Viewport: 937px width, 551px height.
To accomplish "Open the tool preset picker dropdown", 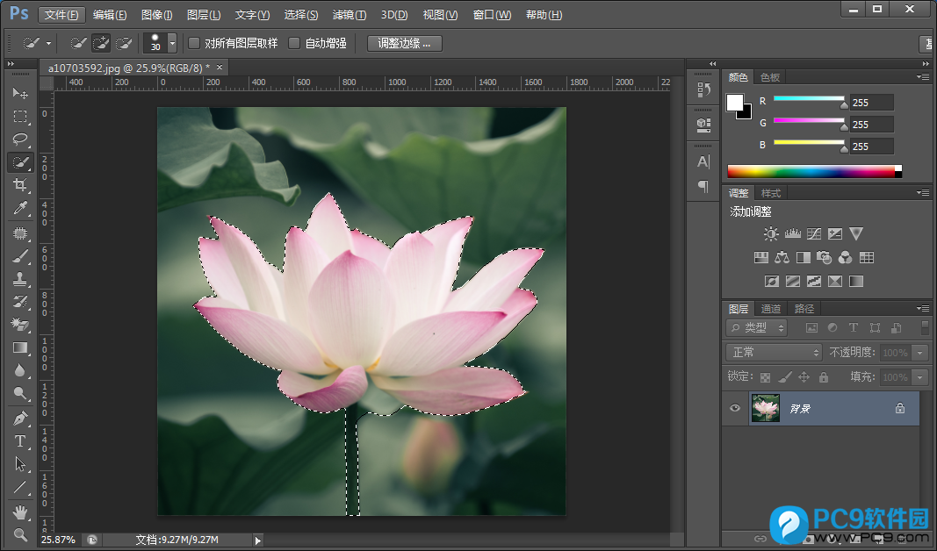I will click(48, 44).
